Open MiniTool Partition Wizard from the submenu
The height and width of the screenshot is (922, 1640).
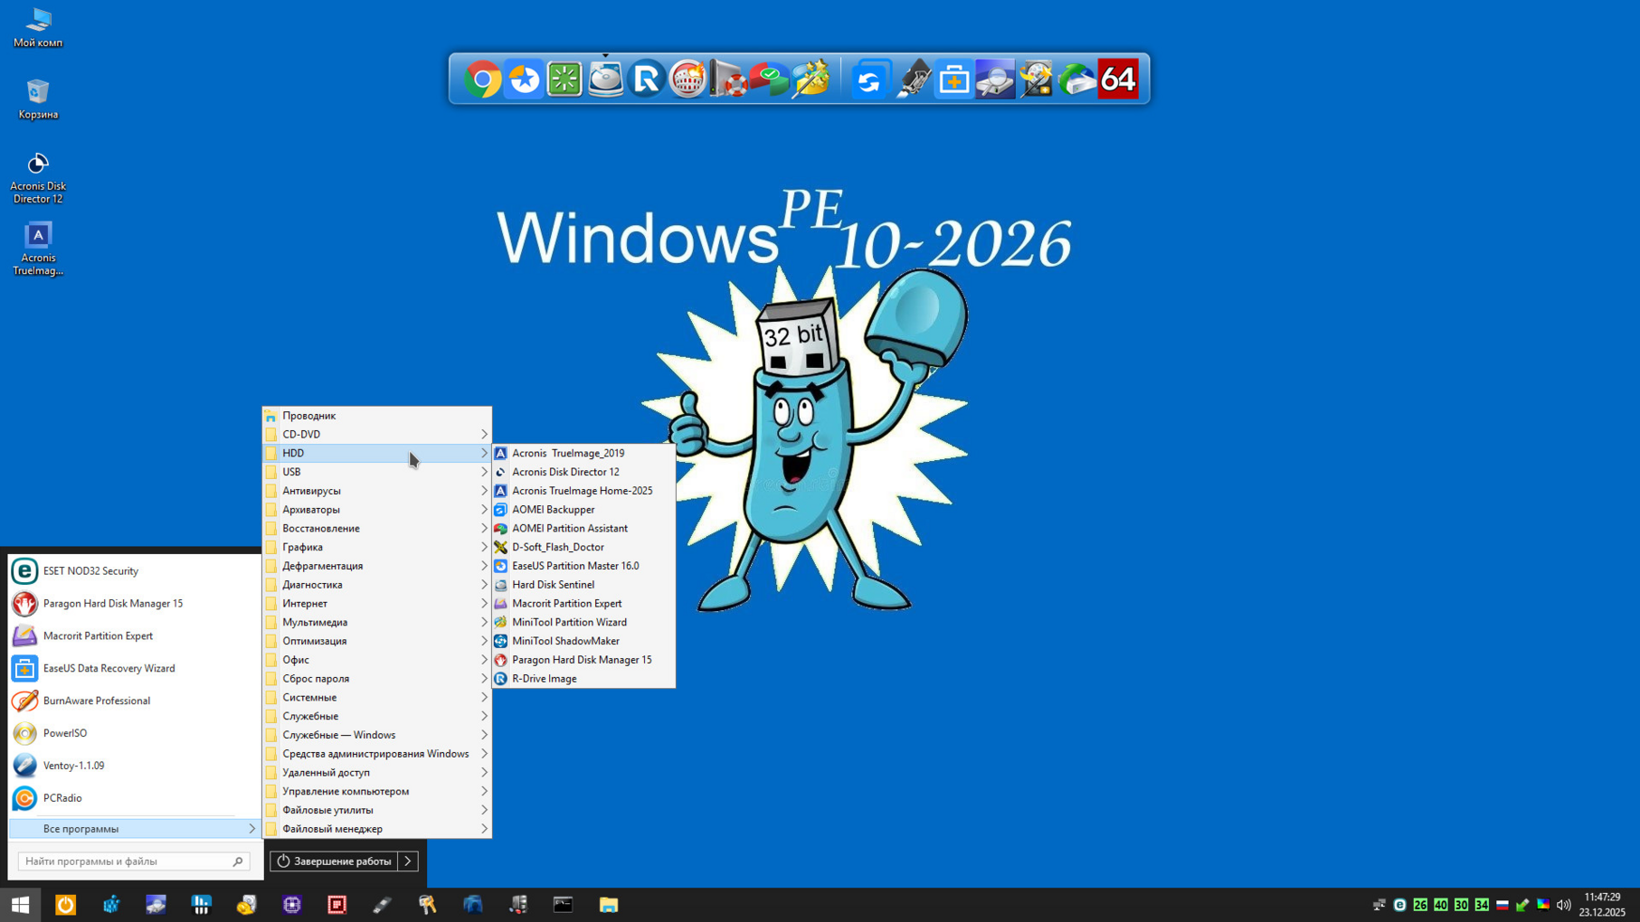(x=569, y=622)
